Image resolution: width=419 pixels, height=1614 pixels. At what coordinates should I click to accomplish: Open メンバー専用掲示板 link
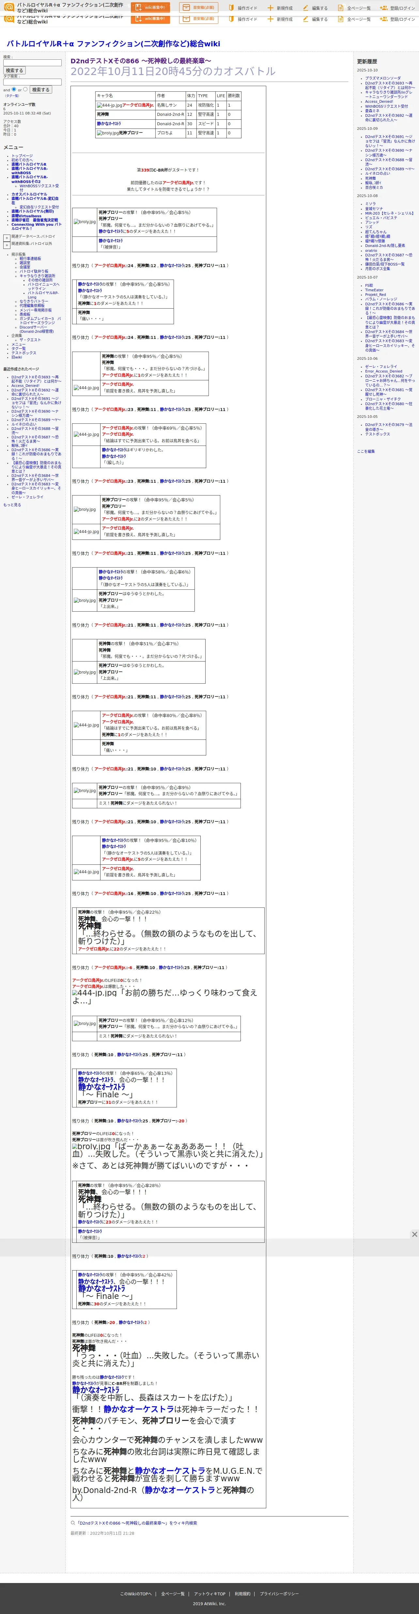(x=36, y=310)
